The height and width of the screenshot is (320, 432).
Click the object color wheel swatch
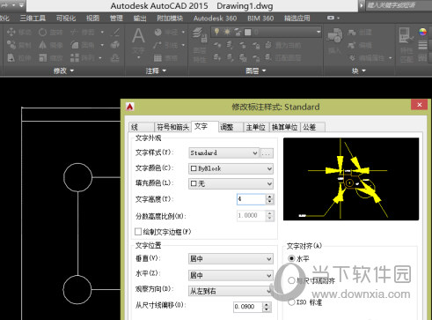422,32
